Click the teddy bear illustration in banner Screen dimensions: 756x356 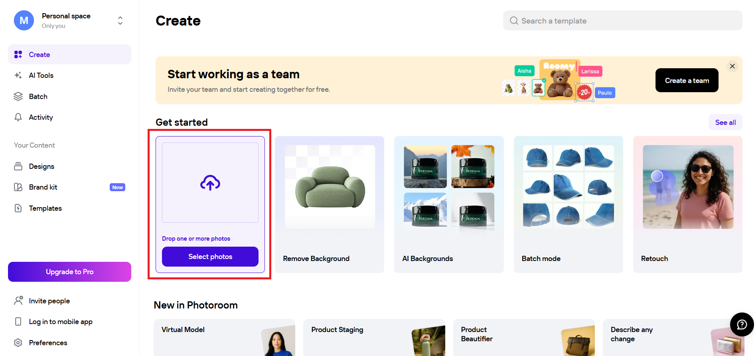point(560,84)
